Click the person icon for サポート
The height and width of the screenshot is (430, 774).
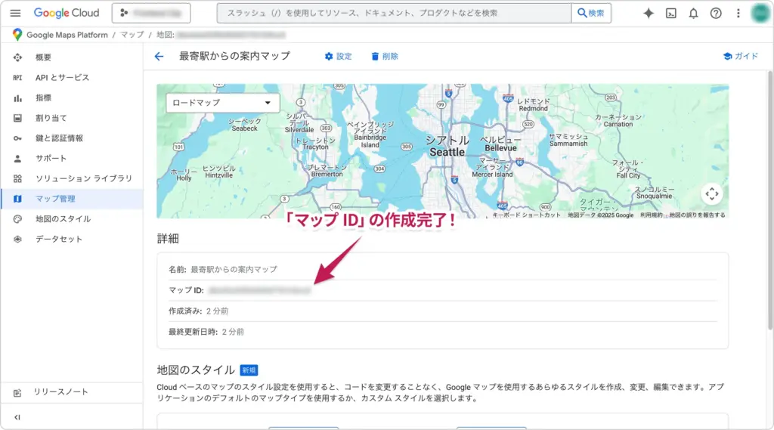tap(17, 159)
